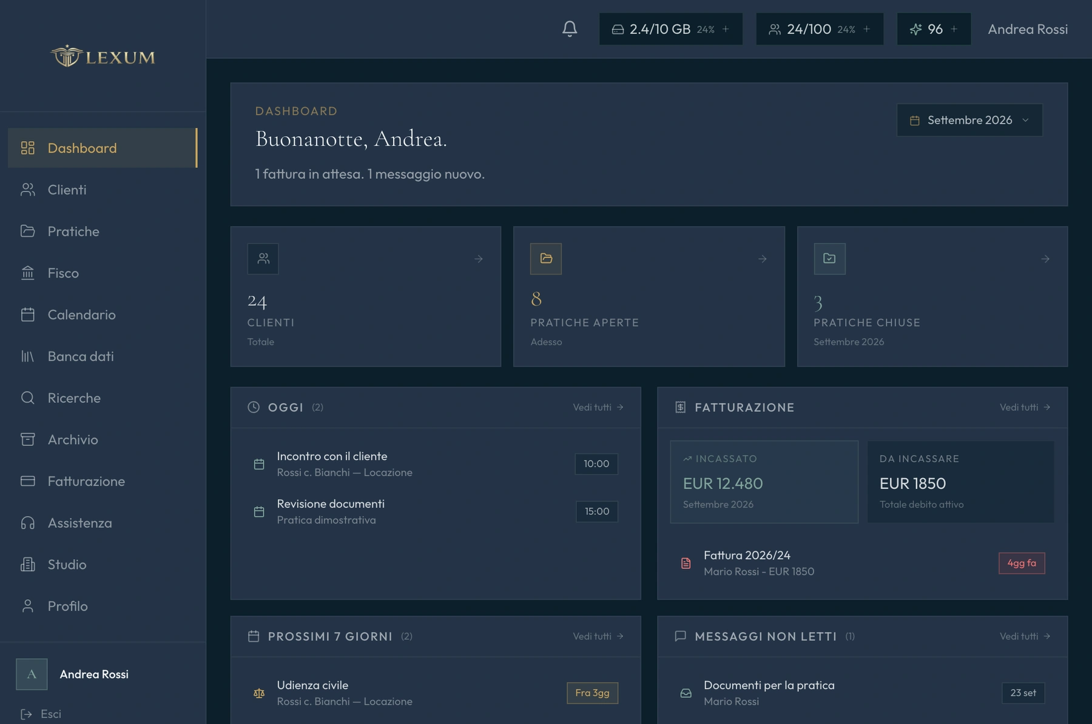This screenshot has width=1092, height=724.
Task: Follow the arrow on Pratiche Chiuse card
Action: coord(1045,259)
